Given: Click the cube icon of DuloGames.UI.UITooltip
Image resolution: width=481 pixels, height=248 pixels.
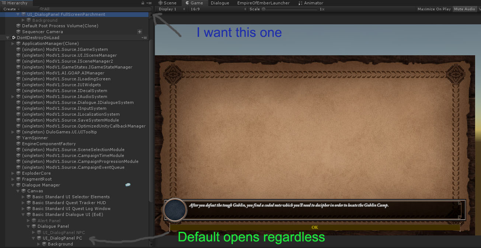Looking at the screenshot, I should (x=18, y=132).
